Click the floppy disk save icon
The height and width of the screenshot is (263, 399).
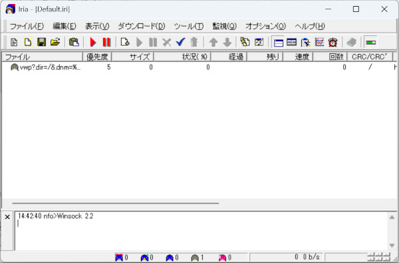click(x=41, y=42)
